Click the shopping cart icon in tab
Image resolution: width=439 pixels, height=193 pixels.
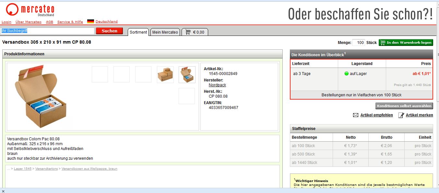188,32
